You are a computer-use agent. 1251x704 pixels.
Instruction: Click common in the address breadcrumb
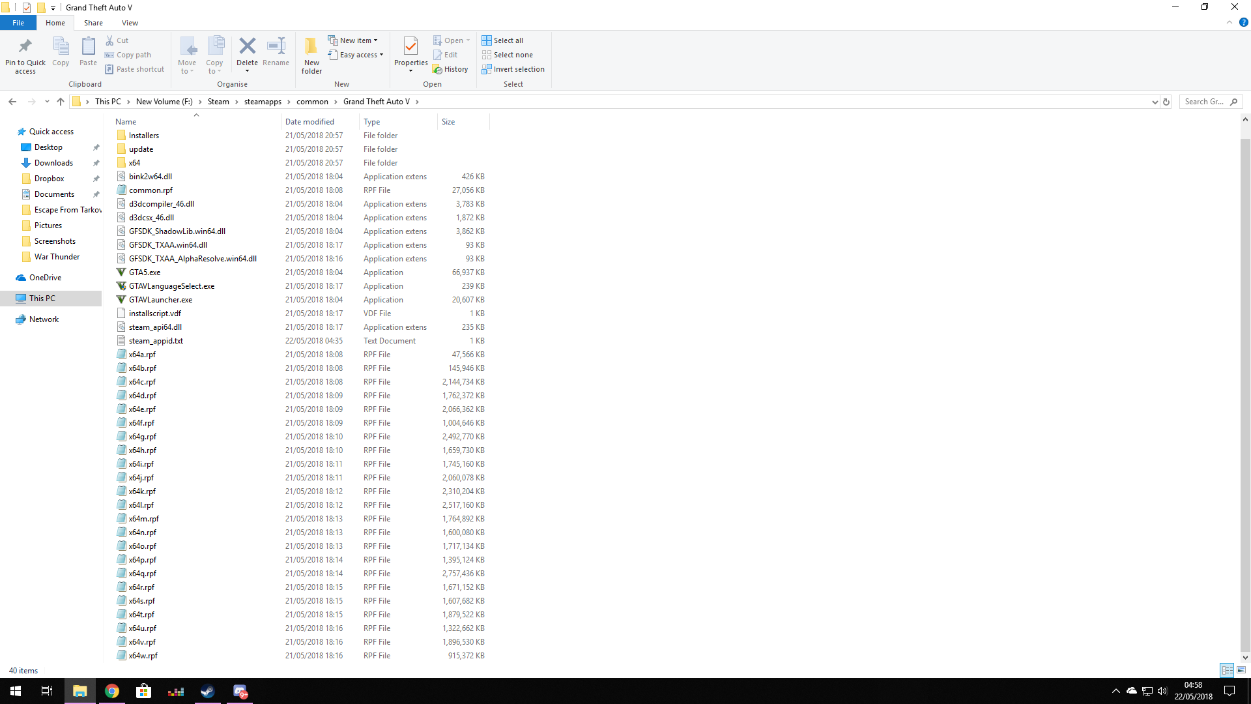[x=312, y=102]
